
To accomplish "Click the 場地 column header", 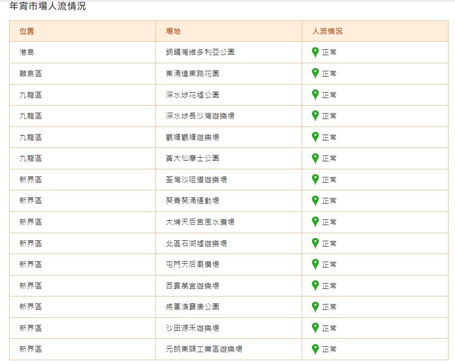I will pyautogui.click(x=173, y=31).
